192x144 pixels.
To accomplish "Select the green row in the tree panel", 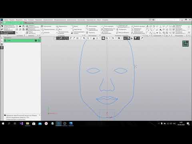I will pyautogui.click(x=22, y=40).
